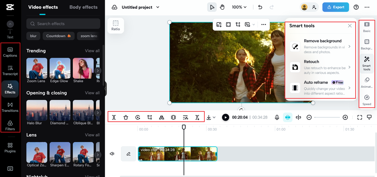The width and height of the screenshot is (377, 177).
Task: Select the Countdown search tag
Action: (x=59, y=36)
